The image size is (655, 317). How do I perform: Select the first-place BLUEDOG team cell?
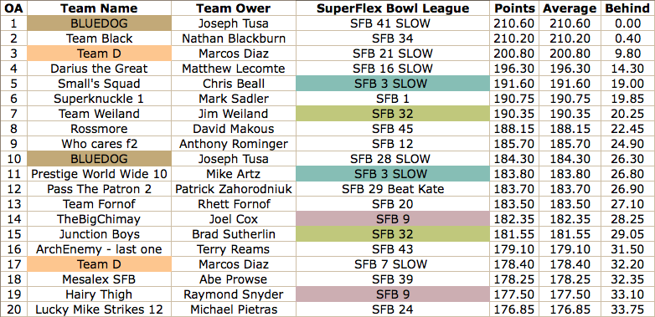[99, 23]
